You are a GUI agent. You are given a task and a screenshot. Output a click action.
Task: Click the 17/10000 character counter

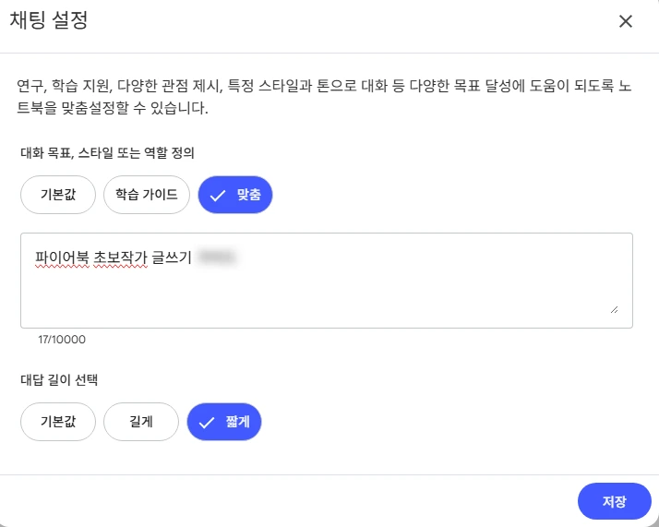coord(62,340)
